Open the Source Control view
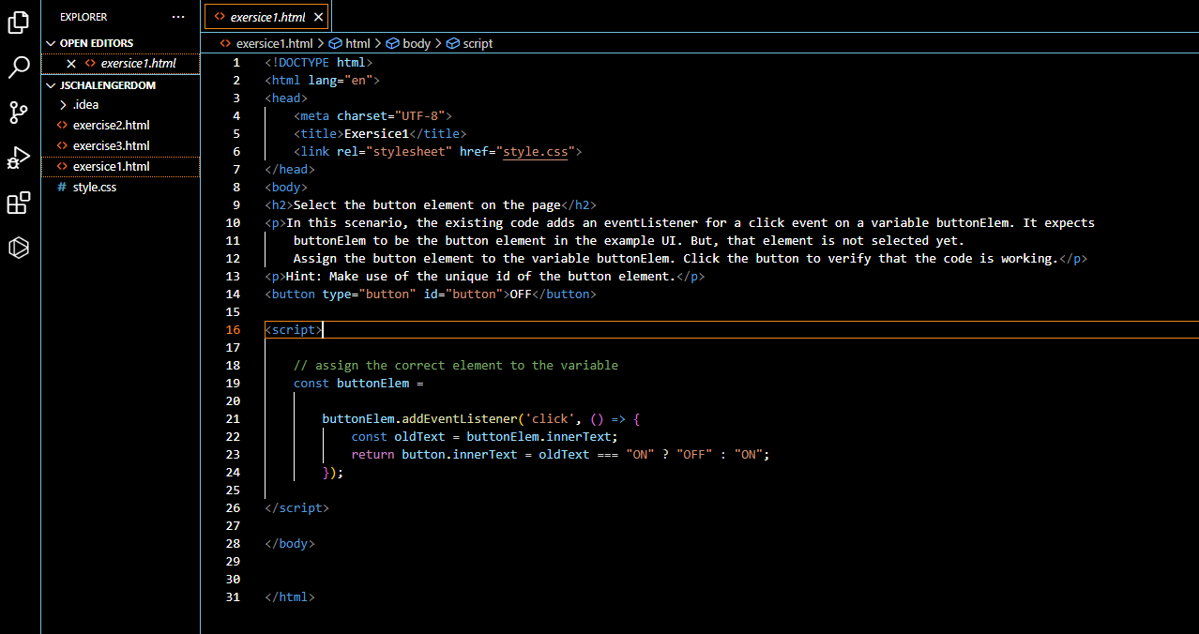Screen dimensions: 1199x634 18,113
